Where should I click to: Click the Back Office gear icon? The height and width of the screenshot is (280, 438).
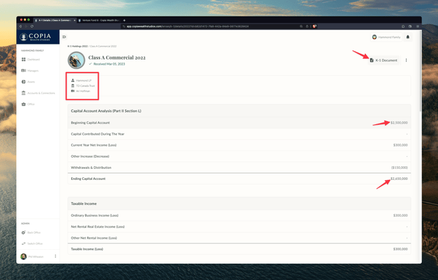point(24,232)
